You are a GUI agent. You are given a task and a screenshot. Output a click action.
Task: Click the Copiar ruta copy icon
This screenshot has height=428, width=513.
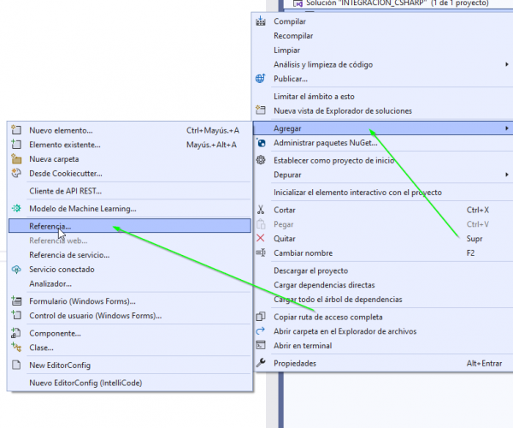(x=261, y=317)
